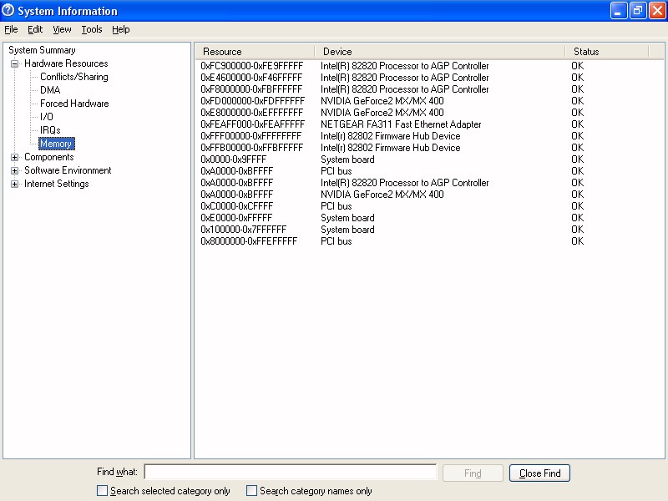Click the System Information title bar icon
The width and height of the screenshot is (668, 501).
8,10
